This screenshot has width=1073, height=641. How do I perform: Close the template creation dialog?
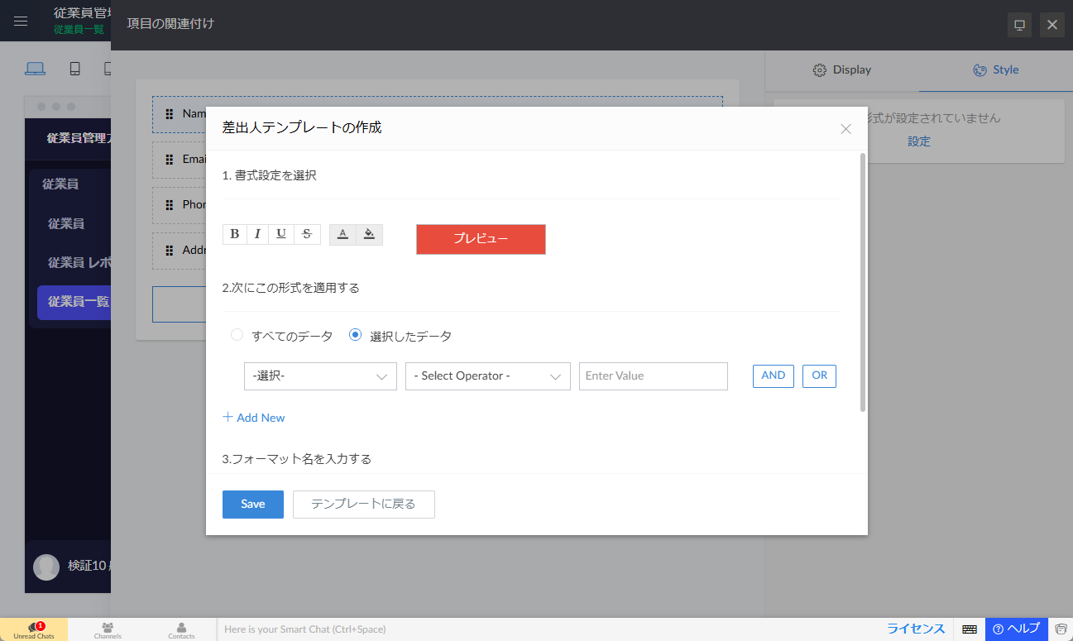coord(845,129)
